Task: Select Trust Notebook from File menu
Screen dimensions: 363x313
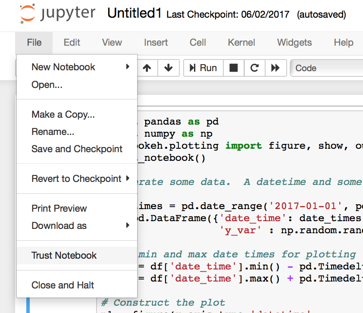Action: point(64,255)
